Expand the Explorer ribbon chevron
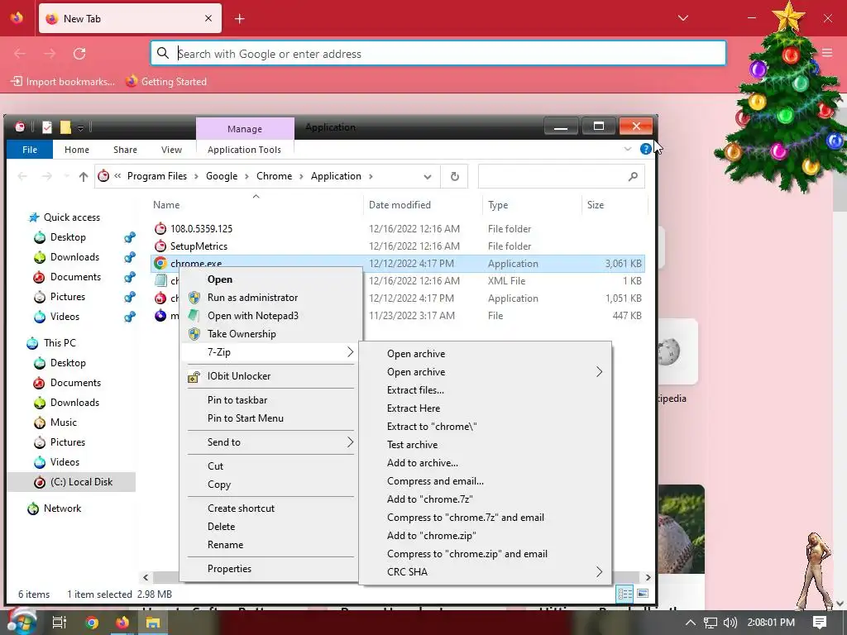 coord(628,149)
